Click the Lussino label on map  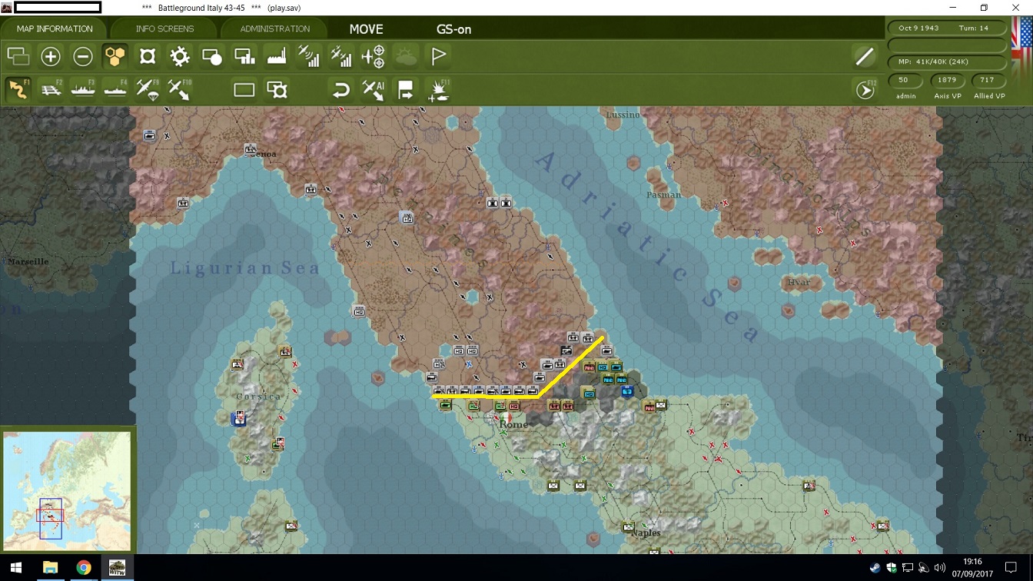point(623,115)
